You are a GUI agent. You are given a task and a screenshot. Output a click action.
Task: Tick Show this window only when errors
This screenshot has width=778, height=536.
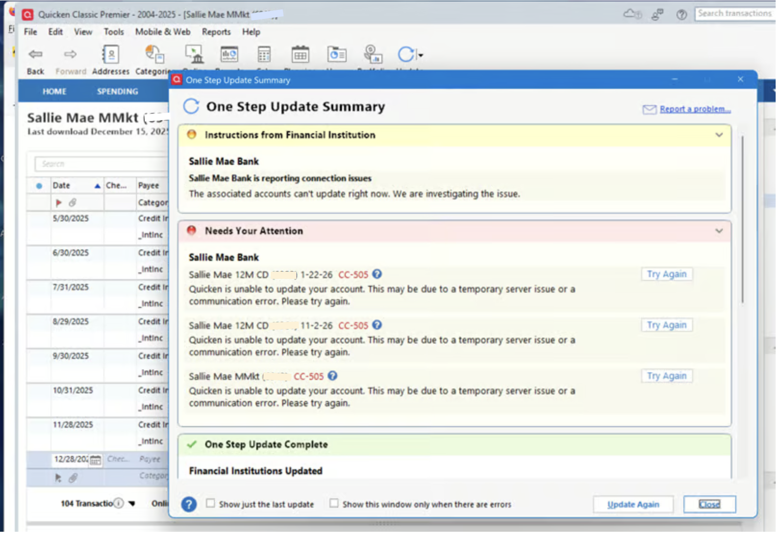click(334, 503)
